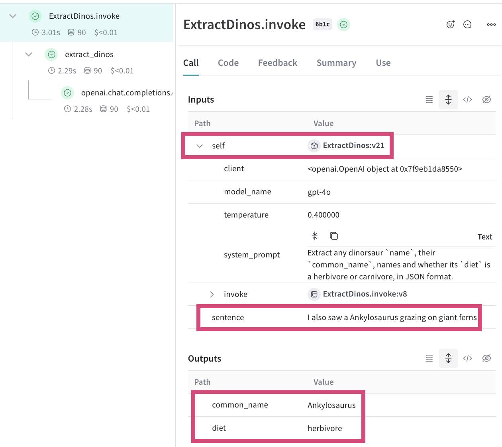Open the Feedback tab
The width and height of the screenshot is (502, 447).
point(278,63)
